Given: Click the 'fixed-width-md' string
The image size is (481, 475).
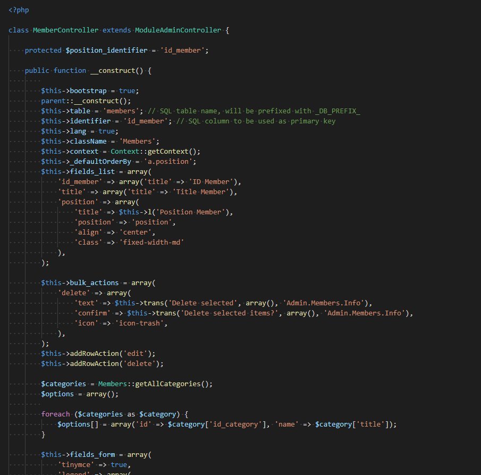Looking at the screenshot, I should (151, 243).
